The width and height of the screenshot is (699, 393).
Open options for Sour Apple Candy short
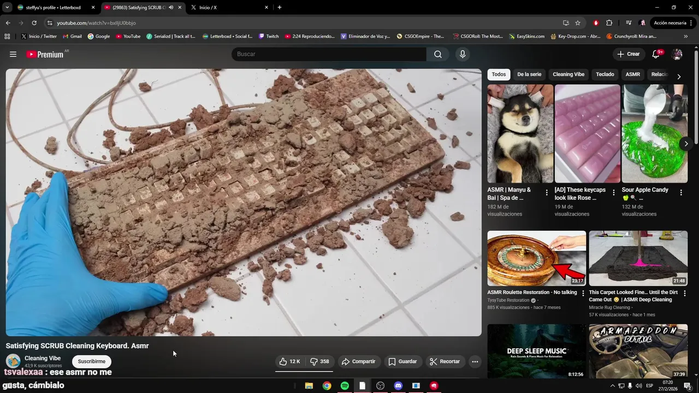(681, 193)
